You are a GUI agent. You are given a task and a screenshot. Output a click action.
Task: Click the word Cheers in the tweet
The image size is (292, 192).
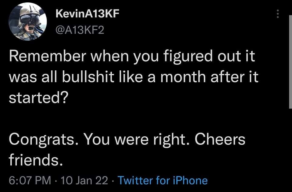[x=220, y=140]
